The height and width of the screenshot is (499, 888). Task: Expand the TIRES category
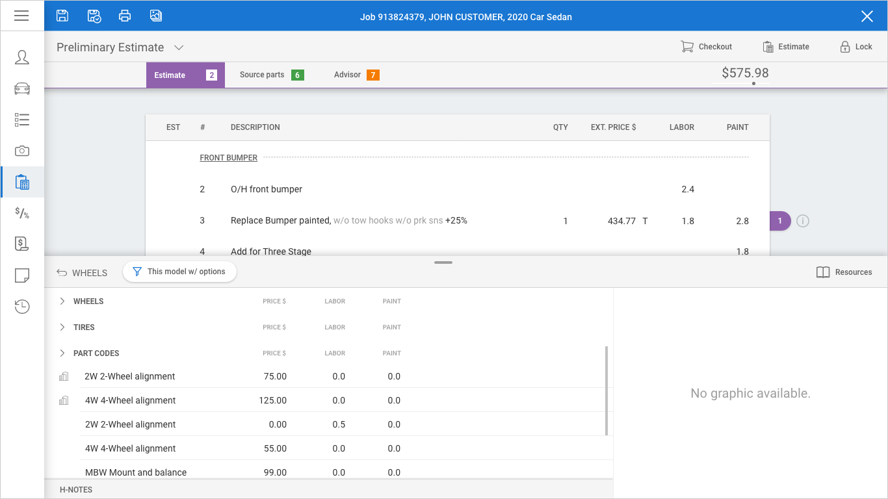pos(62,327)
